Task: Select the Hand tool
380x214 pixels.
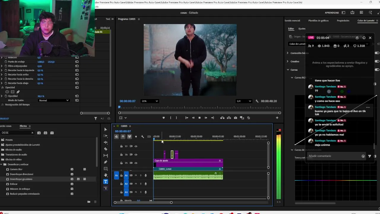Action: coord(105,175)
